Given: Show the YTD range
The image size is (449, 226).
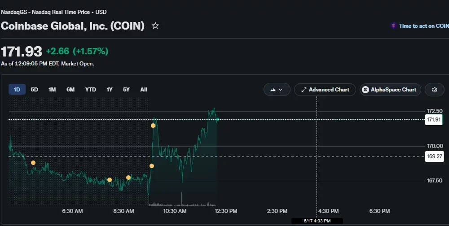Looking at the screenshot, I should [91, 90].
